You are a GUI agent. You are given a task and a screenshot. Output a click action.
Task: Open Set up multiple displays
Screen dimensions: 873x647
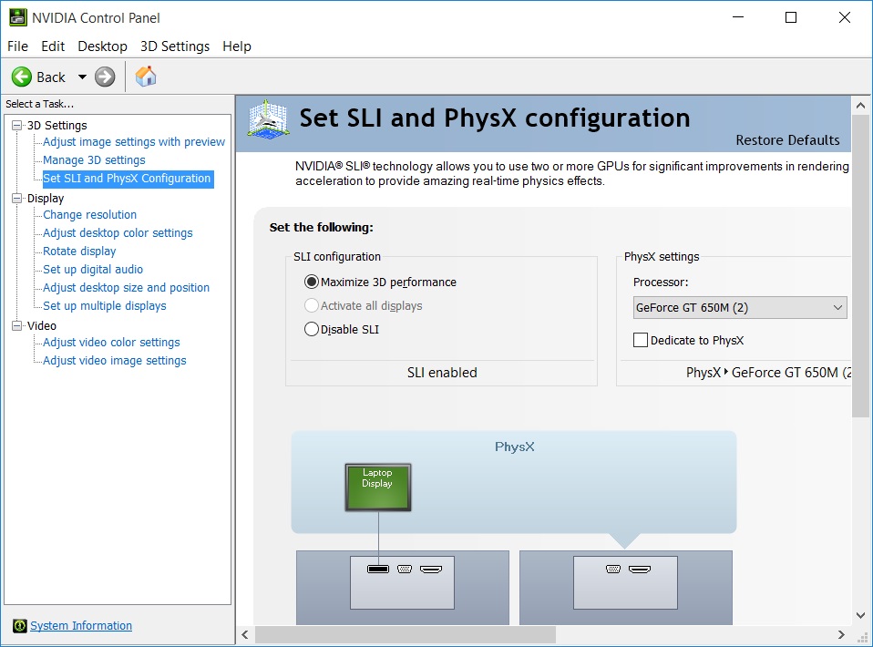105,306
